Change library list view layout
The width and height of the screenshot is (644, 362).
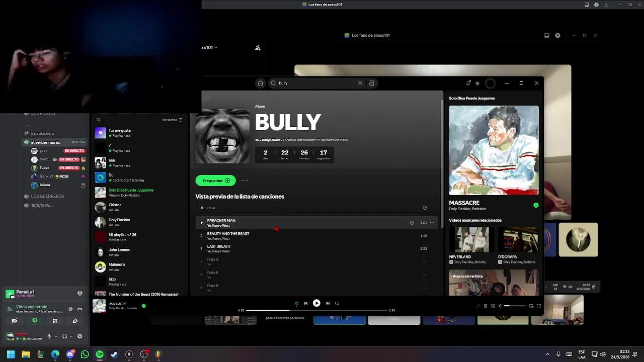point(181,120)
